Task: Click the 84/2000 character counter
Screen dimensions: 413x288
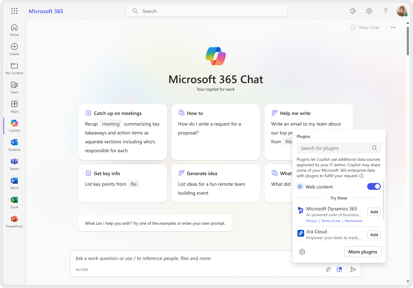Action: [x=82, y=270]
